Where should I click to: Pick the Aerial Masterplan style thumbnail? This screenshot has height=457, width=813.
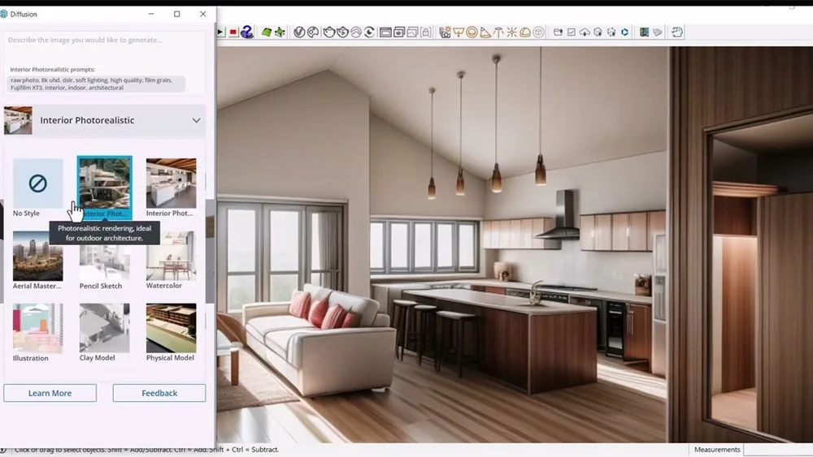tap(38, 261)
